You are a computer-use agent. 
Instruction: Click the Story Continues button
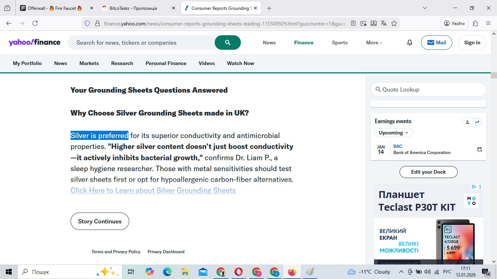pos(100,221)
